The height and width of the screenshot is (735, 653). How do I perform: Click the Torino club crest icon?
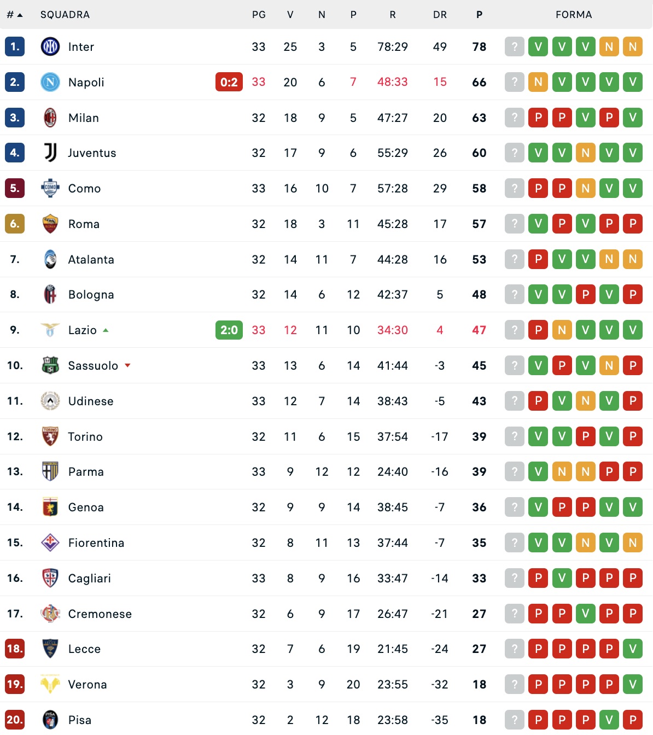coord(50,436)
